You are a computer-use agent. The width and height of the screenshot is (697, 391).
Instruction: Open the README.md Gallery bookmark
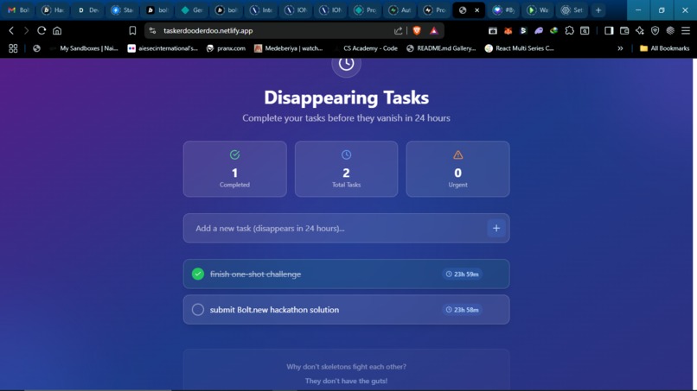441,48
